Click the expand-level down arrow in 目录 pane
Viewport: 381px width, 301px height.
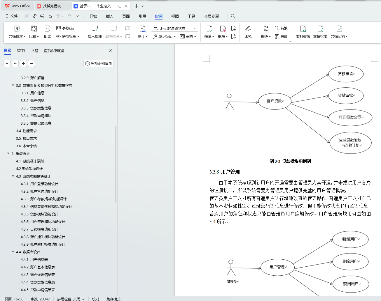tap(7, 63)
